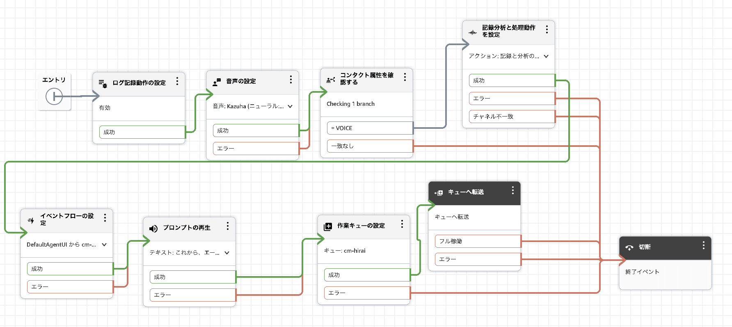Click the キュー: cm-hirai text

(345, 251)
